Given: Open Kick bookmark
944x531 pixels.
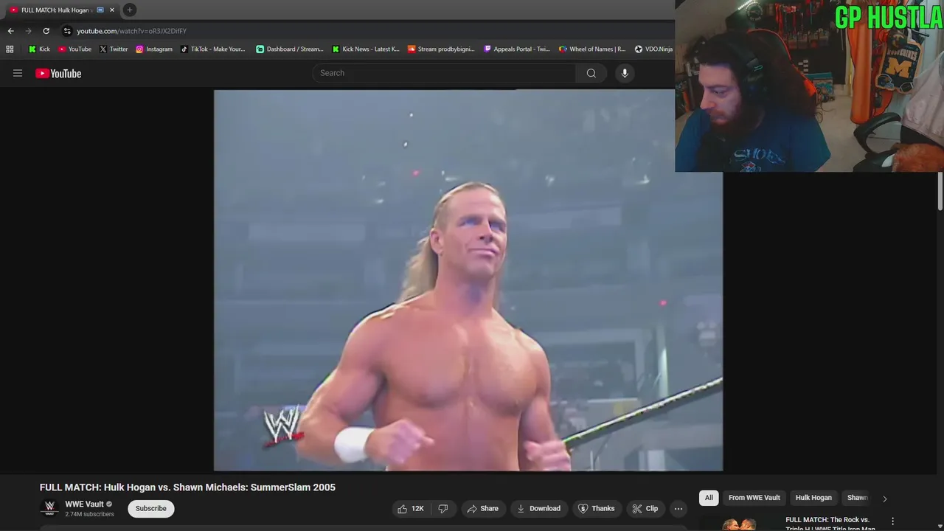Looking at the screenshot, I should pyautogui.click(x=39, y=49).
